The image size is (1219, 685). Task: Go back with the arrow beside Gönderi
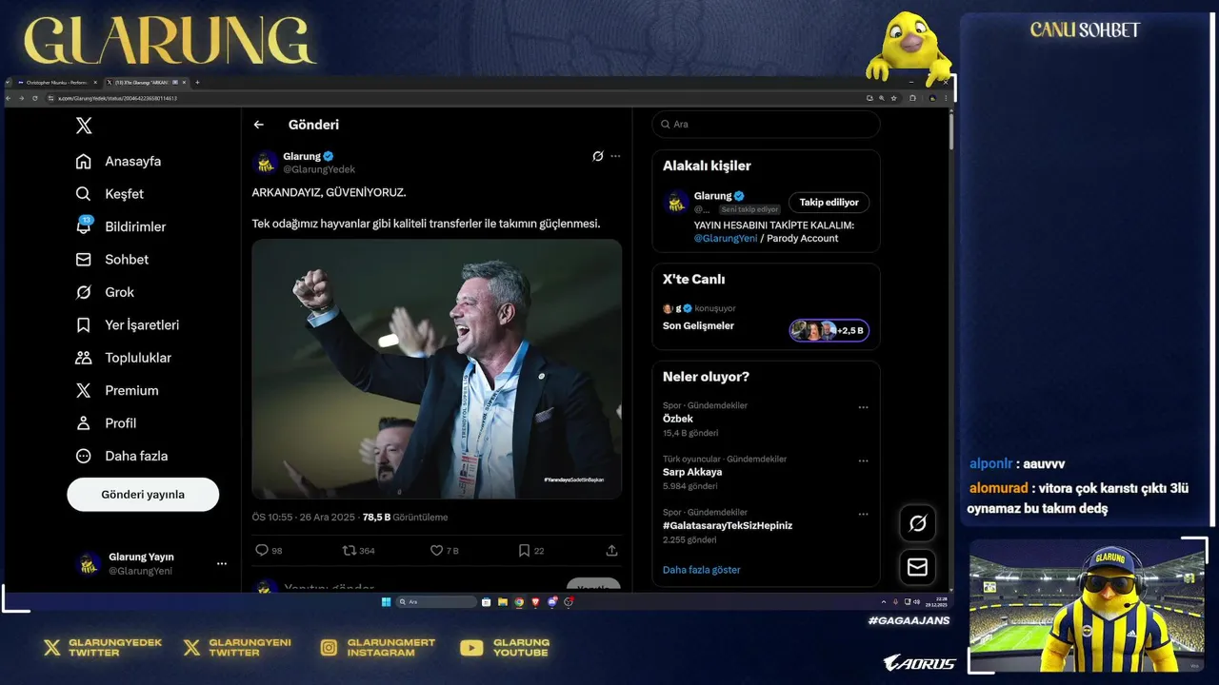click(258, 125)
